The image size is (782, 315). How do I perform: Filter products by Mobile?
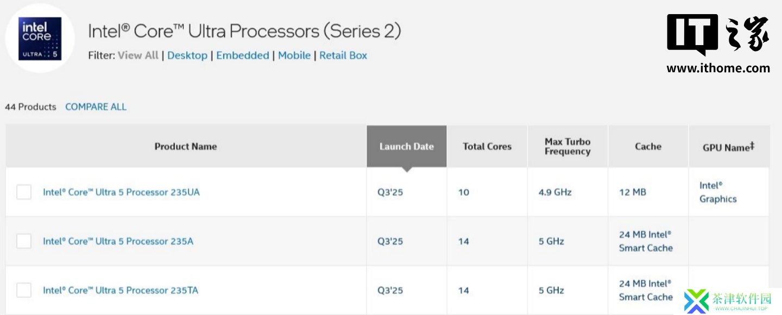[x=294, y=55]
